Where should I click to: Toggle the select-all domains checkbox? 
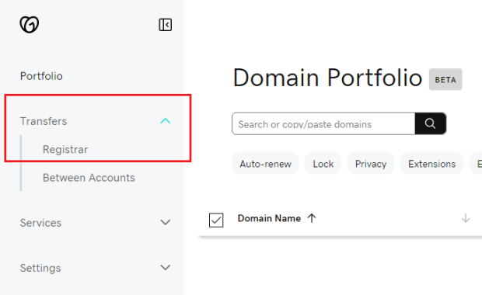tap(216, 220)
